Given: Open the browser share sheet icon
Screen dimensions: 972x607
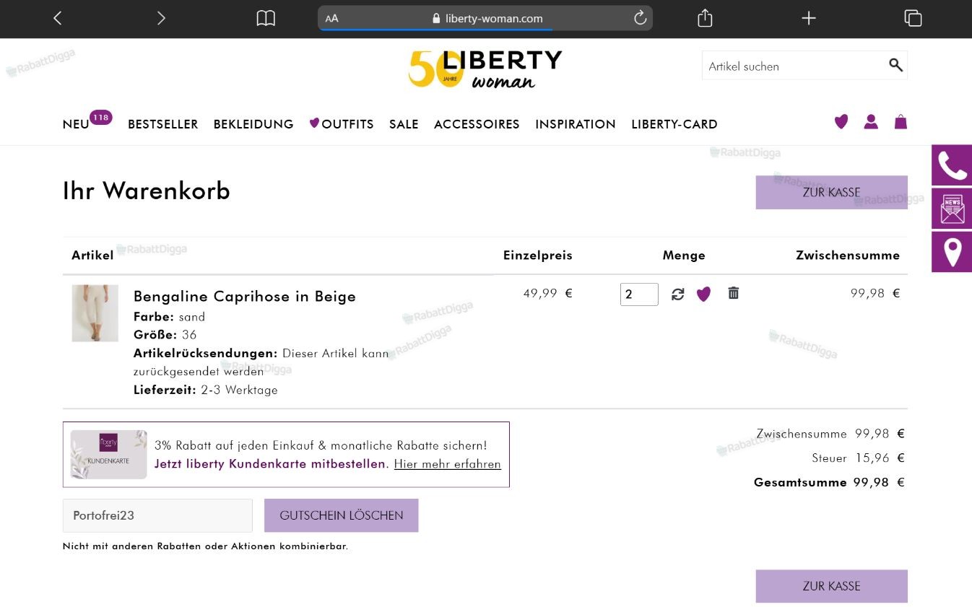Looking at the screenshot, I should coord(705,18).
